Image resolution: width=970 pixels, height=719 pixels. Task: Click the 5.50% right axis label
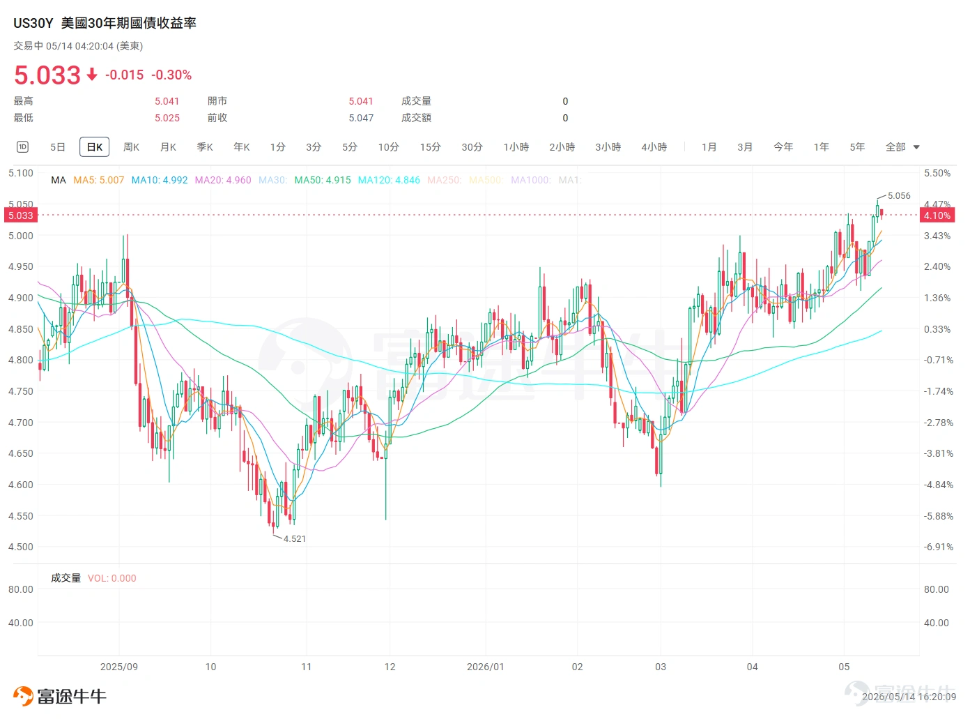click(937, 173)
